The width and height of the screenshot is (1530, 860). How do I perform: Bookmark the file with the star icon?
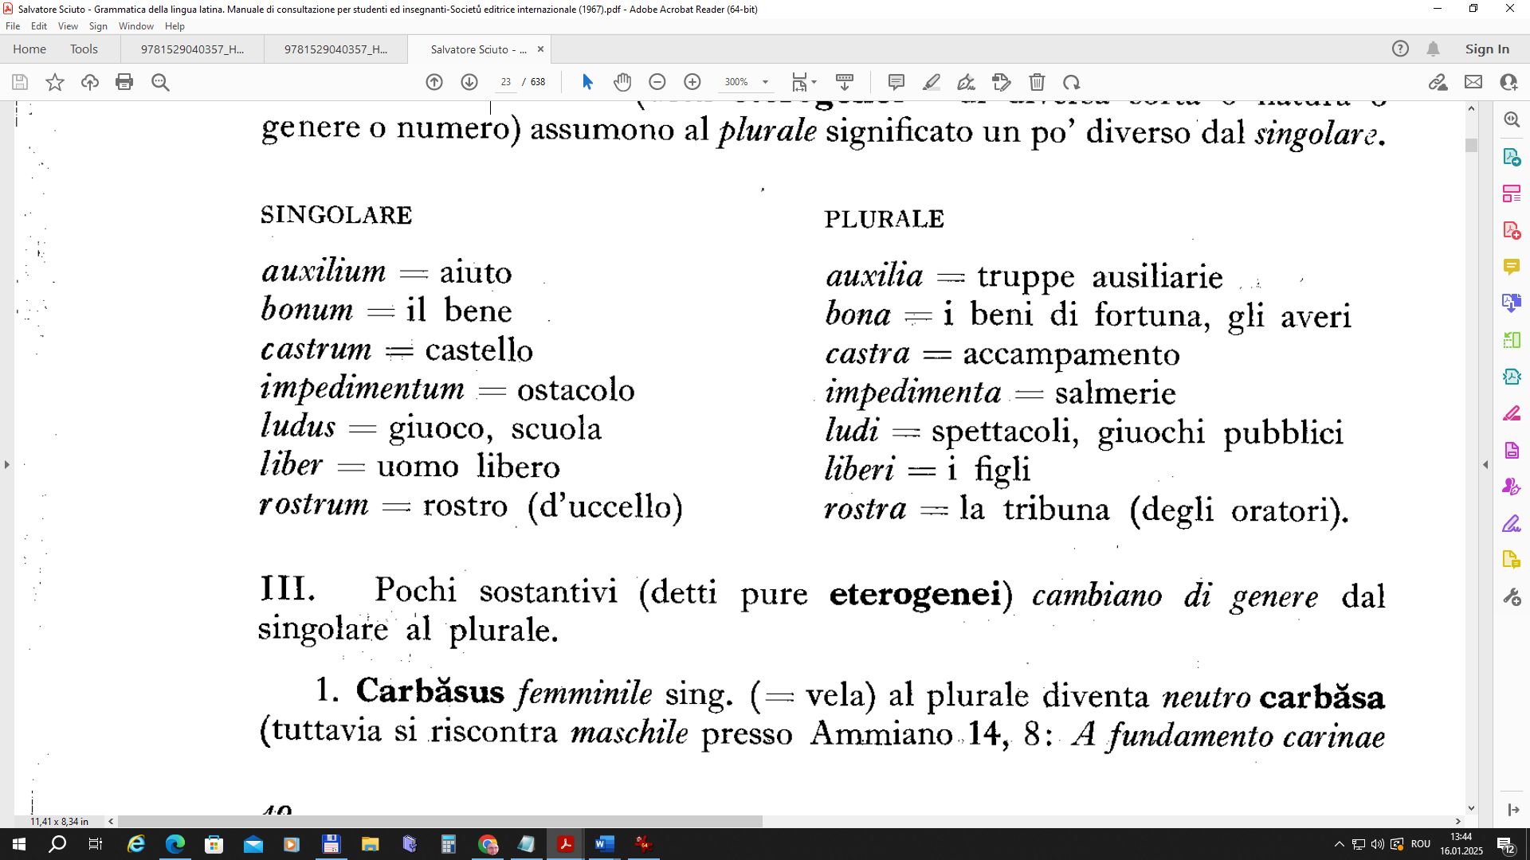point(55,82)
